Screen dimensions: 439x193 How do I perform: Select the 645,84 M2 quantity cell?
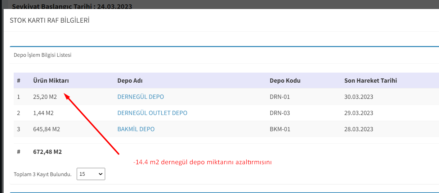coord(46,129)
